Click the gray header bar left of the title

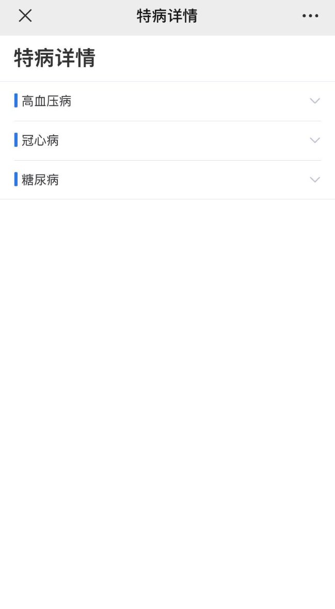pyautogui.click(x=83, y=16)
